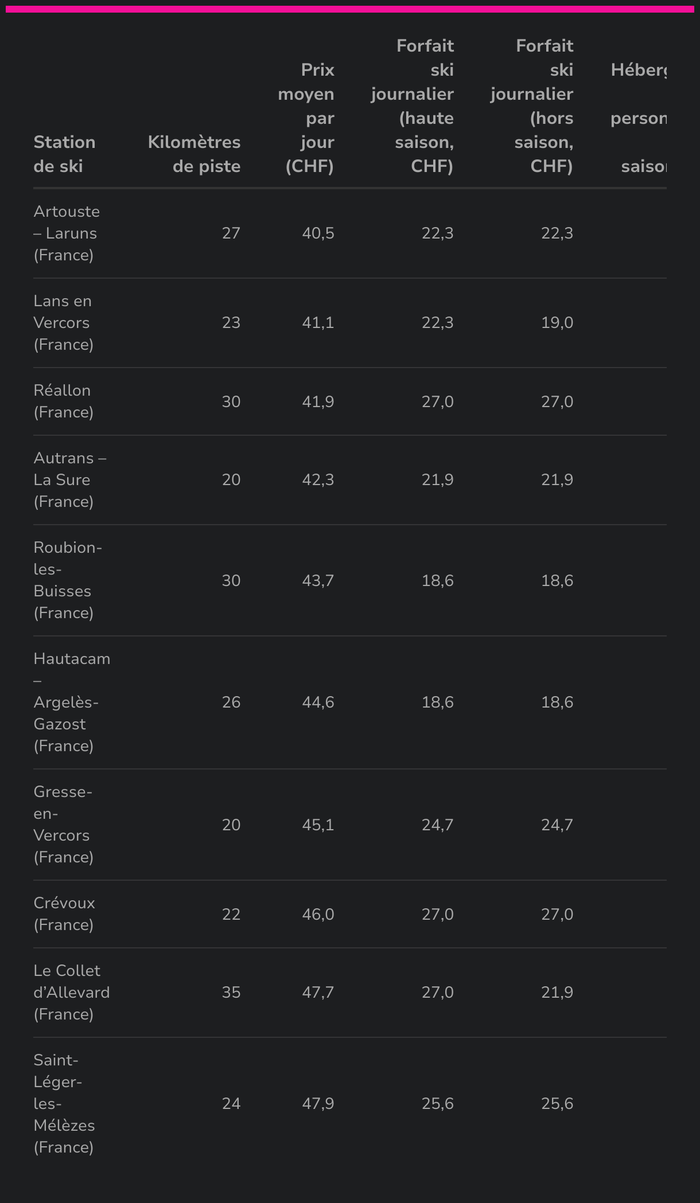Image resolution: width=700 pixels, height=1203 pixels.
Task: Select the 47,9 average price cell
Action: click(x=318, y=1103)
